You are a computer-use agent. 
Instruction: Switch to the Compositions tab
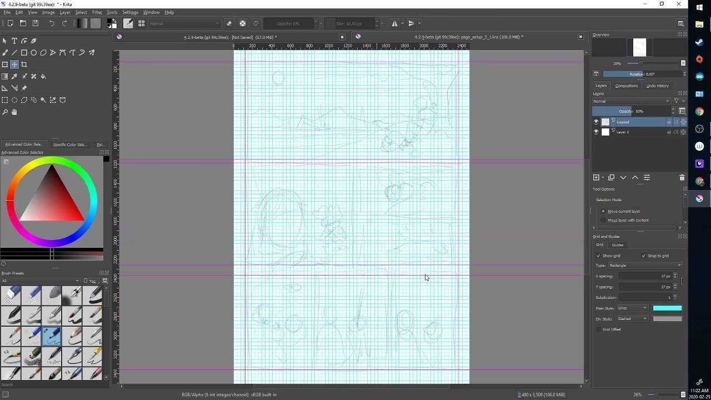pos(626,86)
